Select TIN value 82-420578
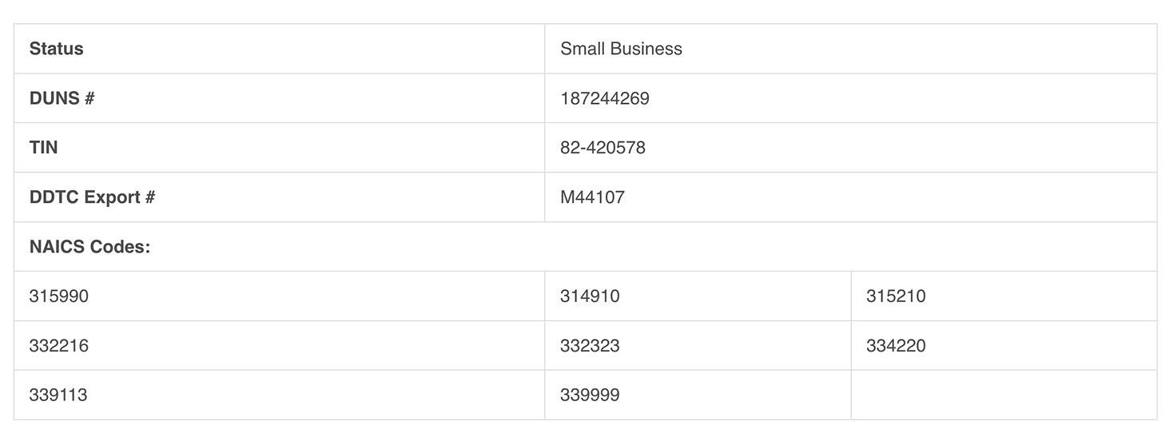The width and height of the screenshot is (1169, 437). click(x=602, y=148)
